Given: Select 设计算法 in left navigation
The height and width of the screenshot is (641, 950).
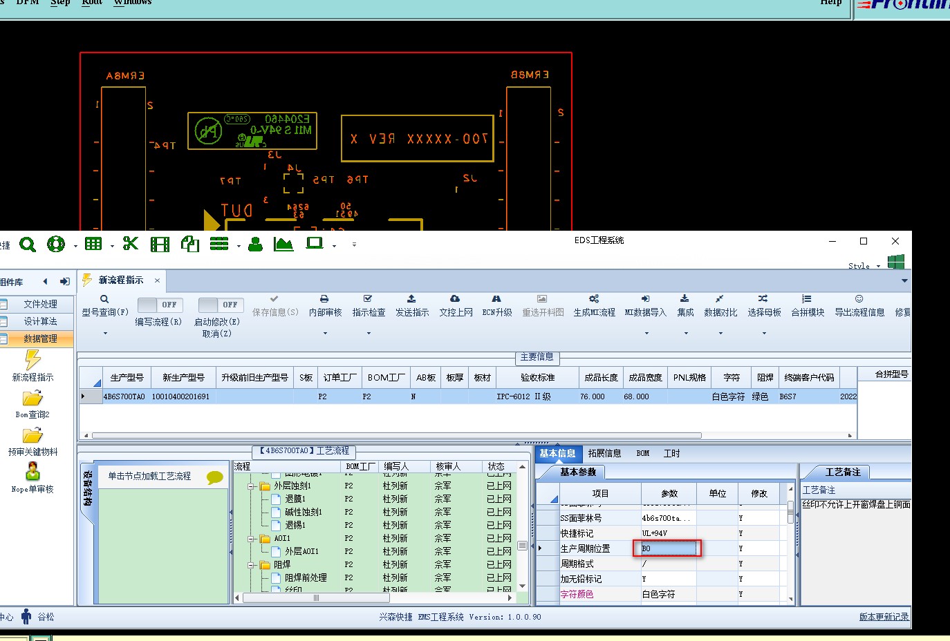Looking at the screenshot, I should click(40, 321).
